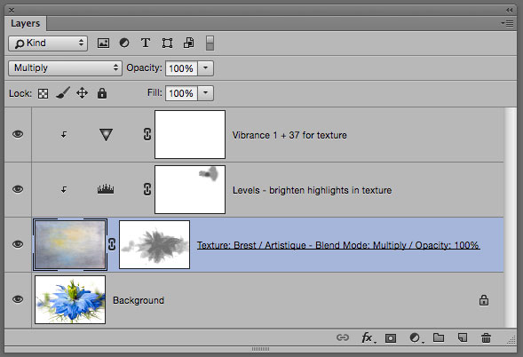Lock all layer attributes

(102, 93)
